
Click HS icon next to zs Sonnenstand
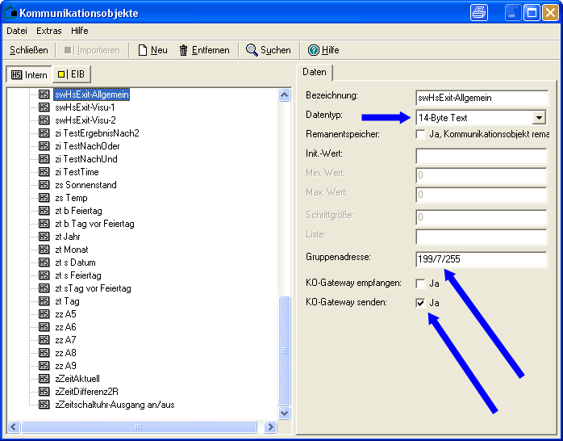click(44, 185)
